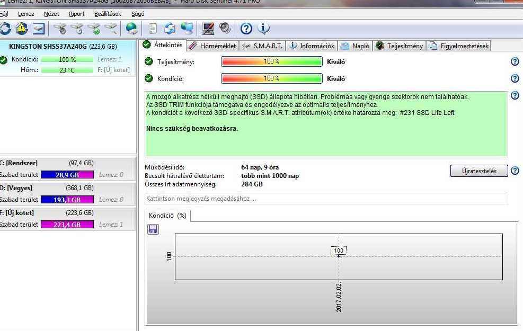Click the 193,3 GB free space bar
Image resolution: width=523 pixels, height=331 pixels.
67,200
